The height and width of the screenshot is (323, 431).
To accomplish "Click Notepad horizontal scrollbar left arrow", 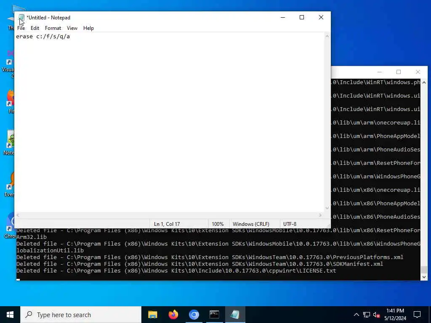I will (18, 215).
